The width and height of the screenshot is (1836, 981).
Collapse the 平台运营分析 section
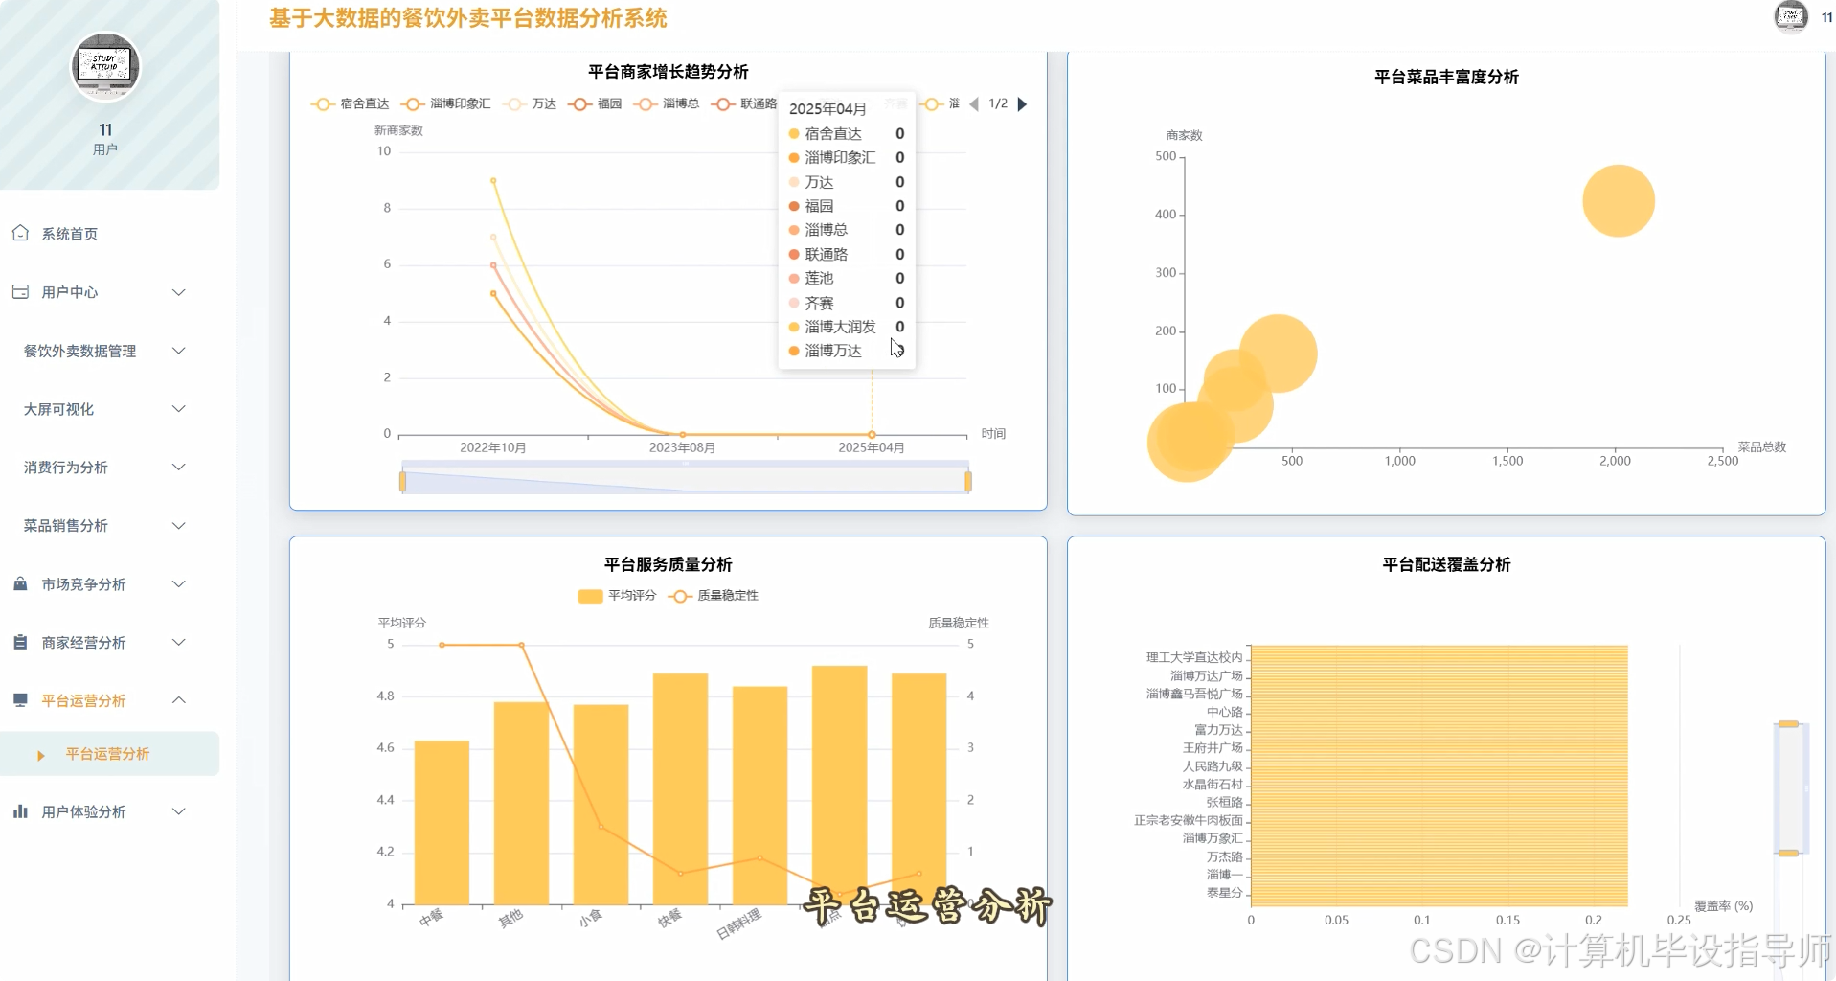tap(178, 700)
